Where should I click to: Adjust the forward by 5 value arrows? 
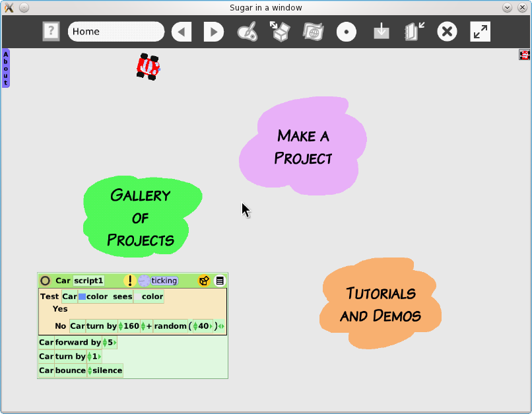[105, 342]
